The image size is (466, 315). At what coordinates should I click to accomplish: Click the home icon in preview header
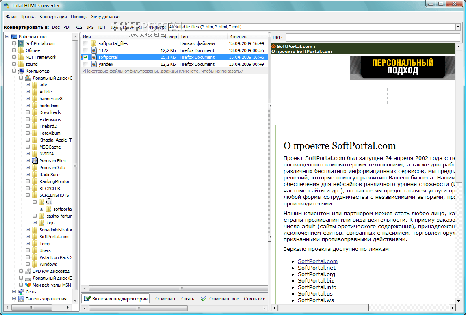click(274, 46)
